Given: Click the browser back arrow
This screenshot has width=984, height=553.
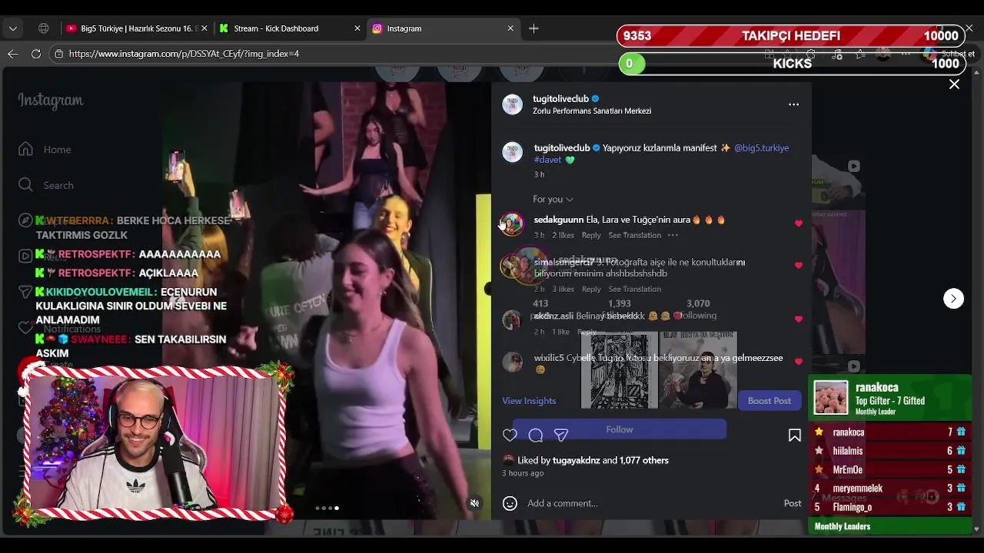Looking at the screenshot, I should [x=13, y=54].
